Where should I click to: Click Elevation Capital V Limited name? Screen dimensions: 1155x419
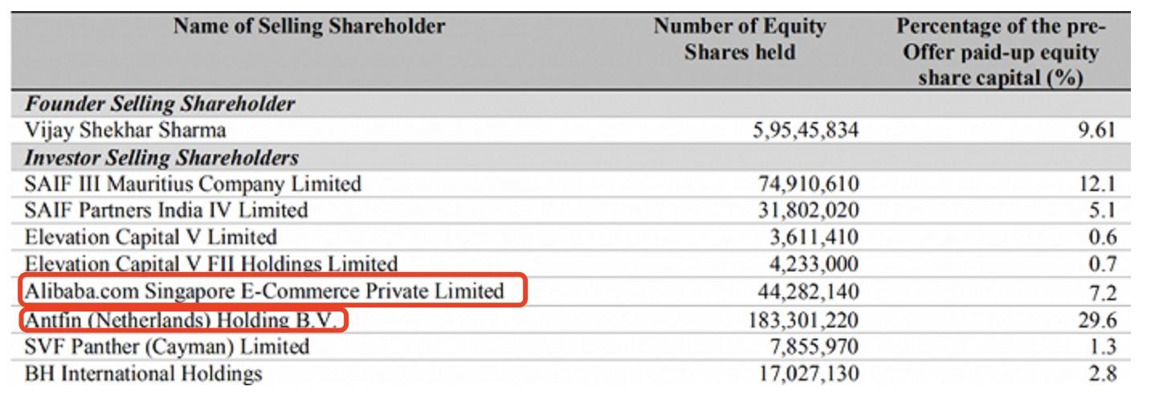[151, 238]
